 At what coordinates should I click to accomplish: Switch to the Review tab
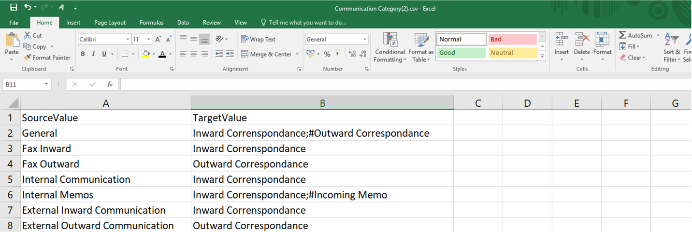coord(212,23)
